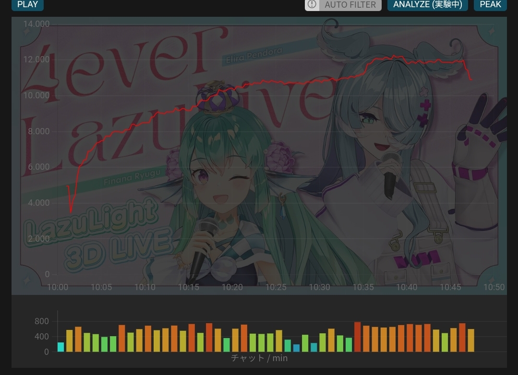Click the PEAK button

tap(490, 5)
